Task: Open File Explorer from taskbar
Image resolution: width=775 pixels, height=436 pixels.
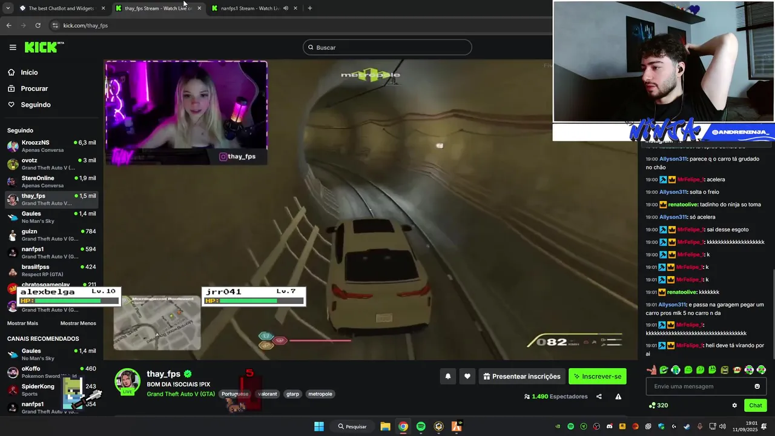Action: tap(385, 426)
